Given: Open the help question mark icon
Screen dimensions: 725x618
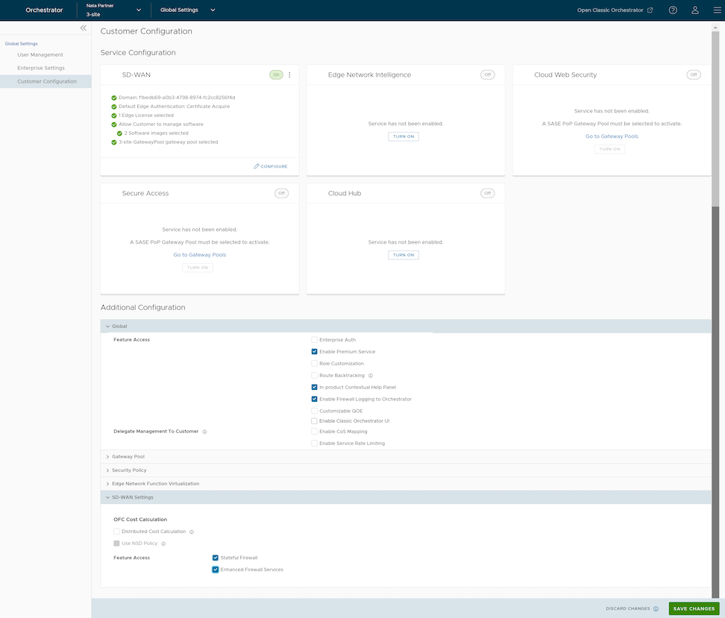Looking at the screenshot, I should tap(673, 10).
